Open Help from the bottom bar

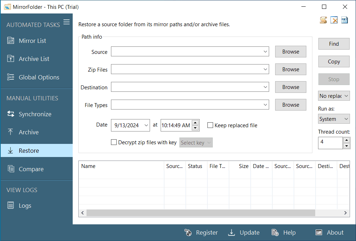coord(284,232)
